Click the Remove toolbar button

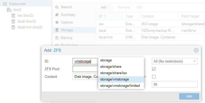124,7
